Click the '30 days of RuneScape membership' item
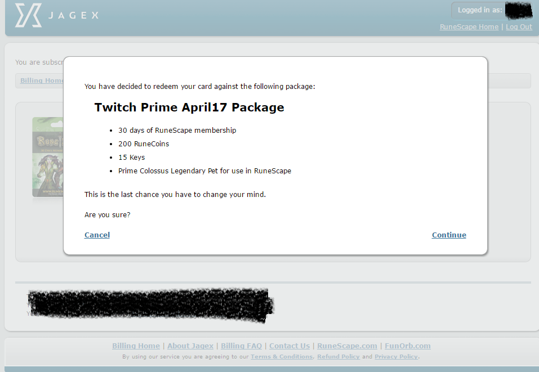The height and width of the screenshot is (372, 539). 177,131
